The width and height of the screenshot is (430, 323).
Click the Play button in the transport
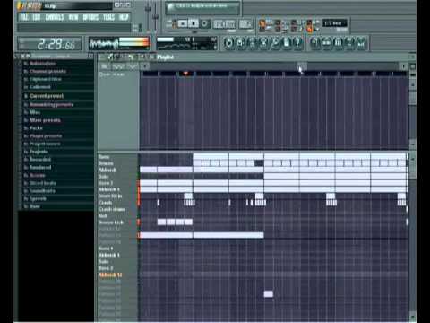point(183,23)
